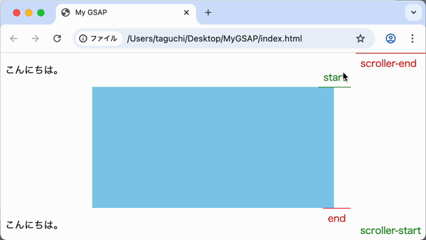Expand the tab search dropdown chevron
The height and width of the screenshot is (240, 426).
(x=413, y=13)
